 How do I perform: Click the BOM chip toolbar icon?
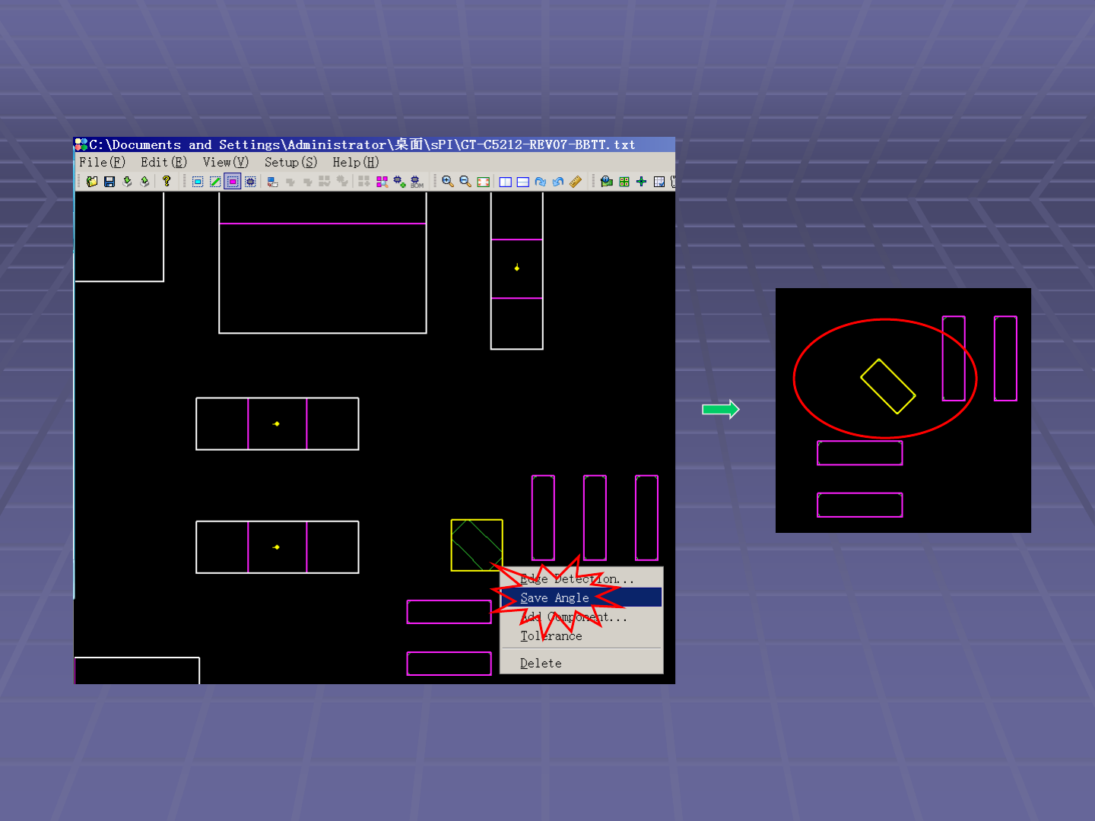[417, 182]
